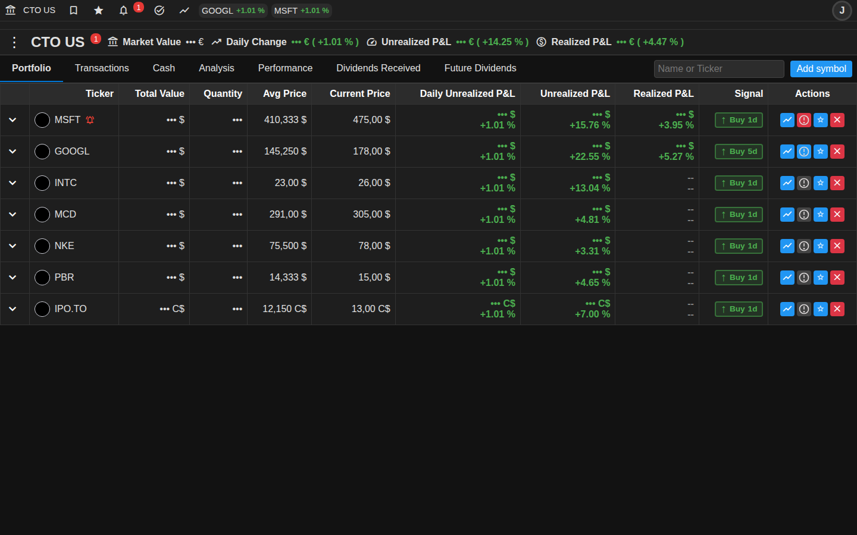Switch to the Transactions tab

102,68
